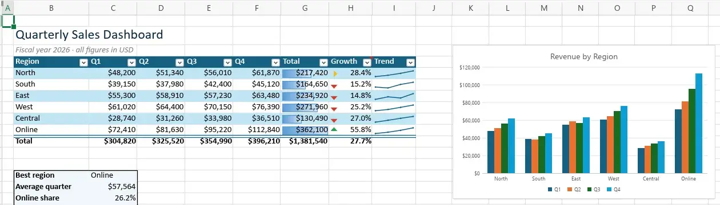
Task: Select the South region cell
Action: click(51, 84)
